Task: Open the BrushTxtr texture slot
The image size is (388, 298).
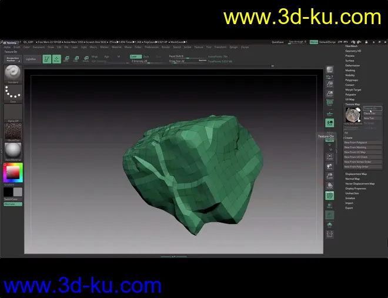Action: point(13,132)
